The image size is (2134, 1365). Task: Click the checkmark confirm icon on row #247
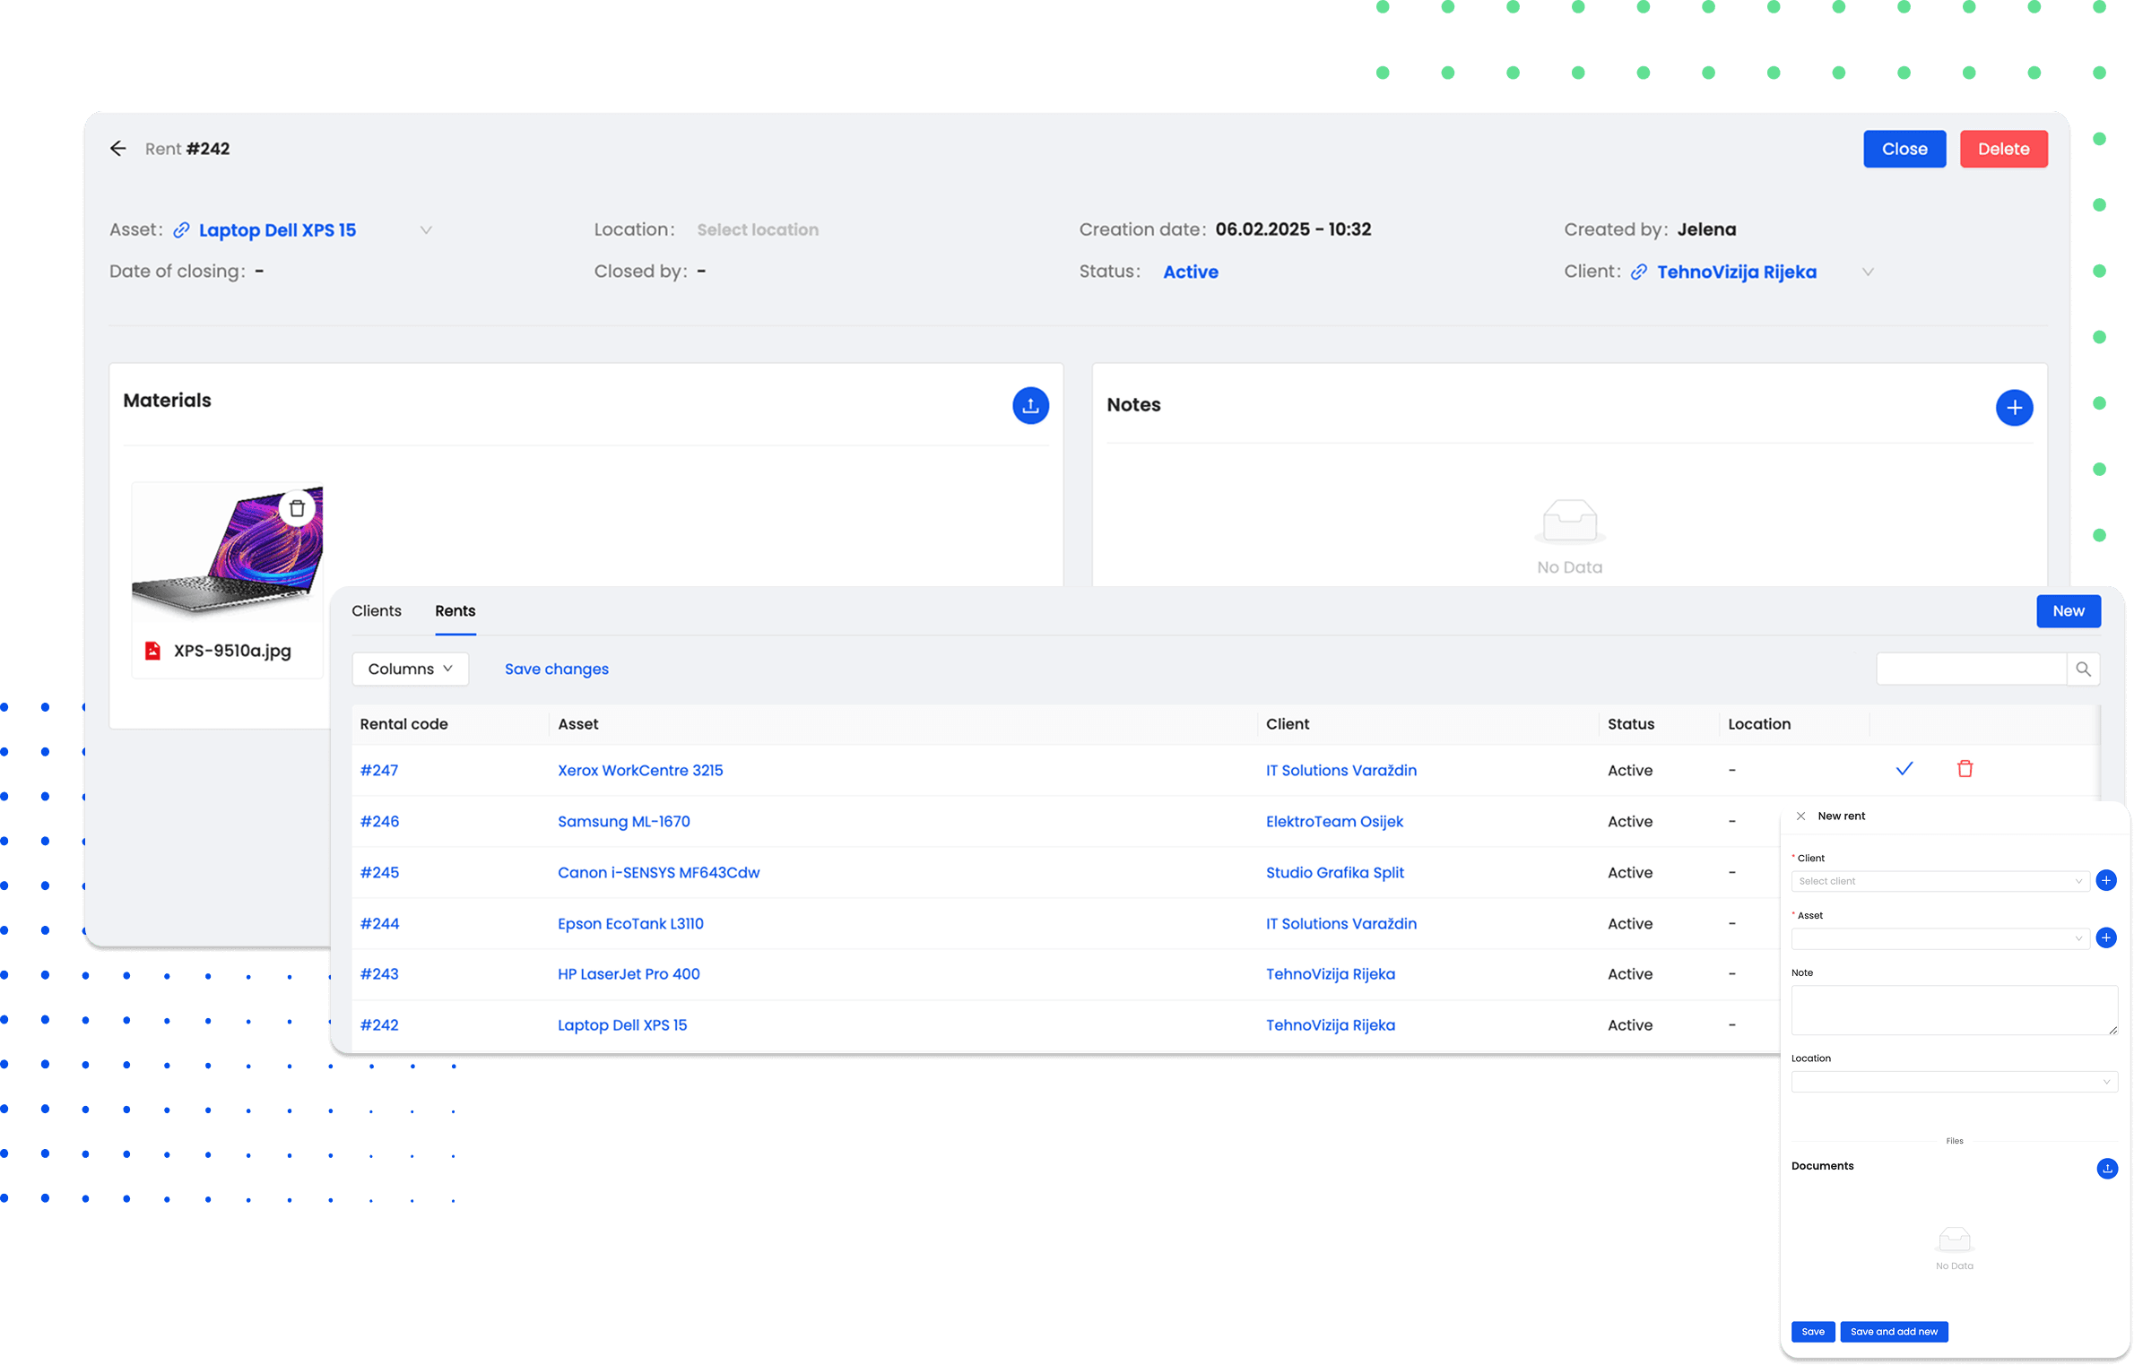(x=1904, y=770)
